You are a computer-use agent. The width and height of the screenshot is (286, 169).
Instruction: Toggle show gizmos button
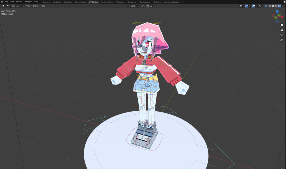click(x=246, y=6)
